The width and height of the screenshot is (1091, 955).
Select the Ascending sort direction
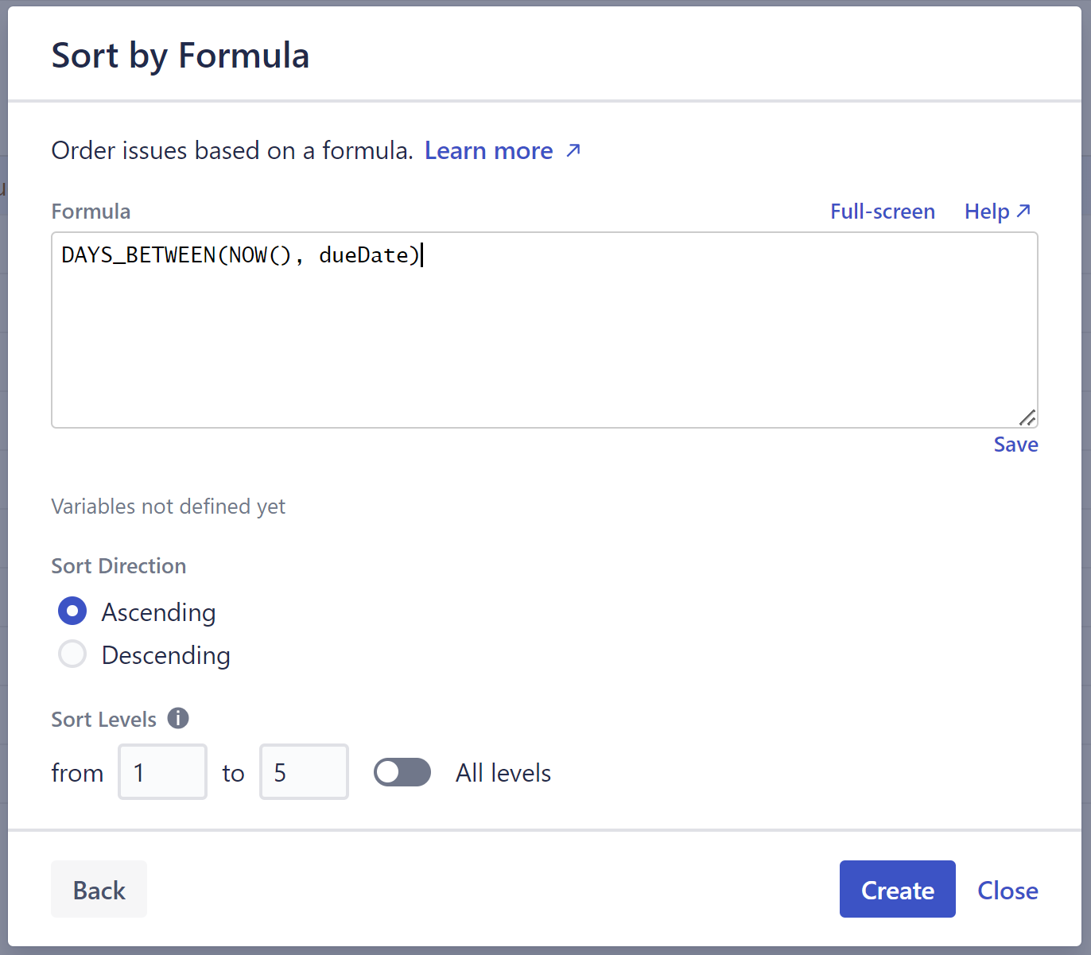tap(72, 611)
